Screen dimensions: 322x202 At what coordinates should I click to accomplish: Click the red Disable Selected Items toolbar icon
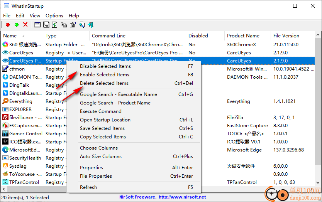pyautogui.click(x=8, y=25)
